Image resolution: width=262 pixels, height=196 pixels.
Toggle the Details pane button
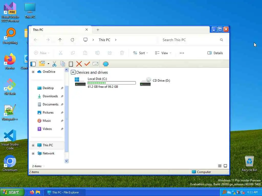pos(215,53)
